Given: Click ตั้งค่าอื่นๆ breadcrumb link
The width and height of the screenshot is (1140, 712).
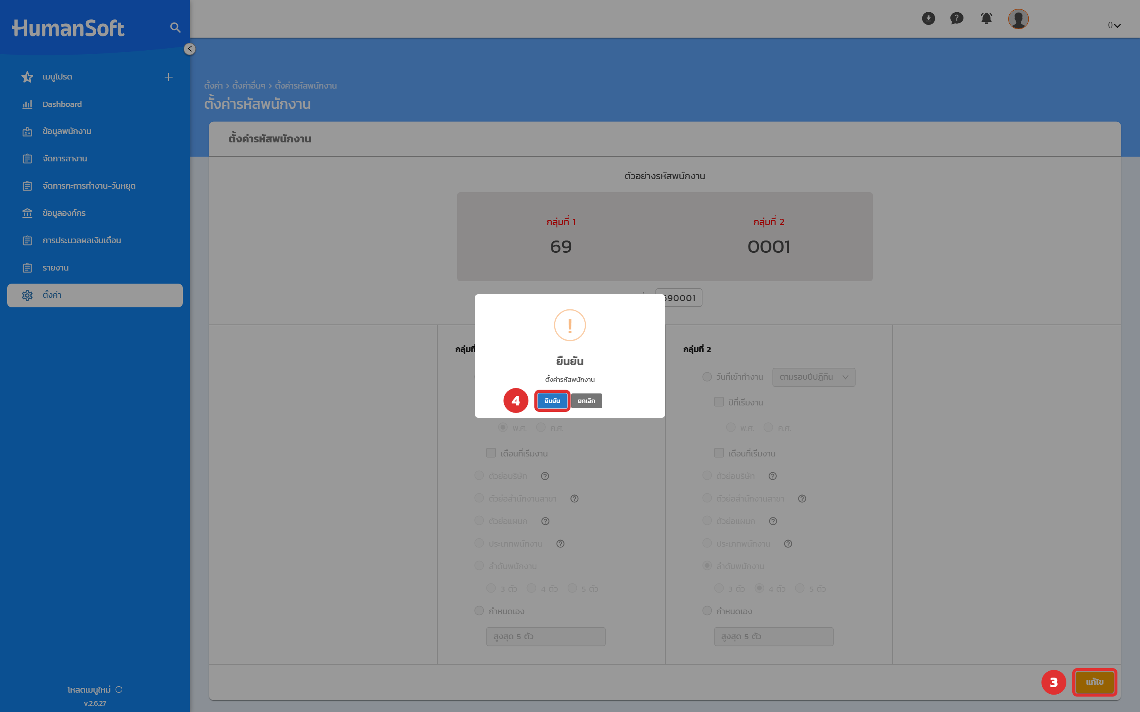Looking at the screenshot, I should (x=249, y=86).
